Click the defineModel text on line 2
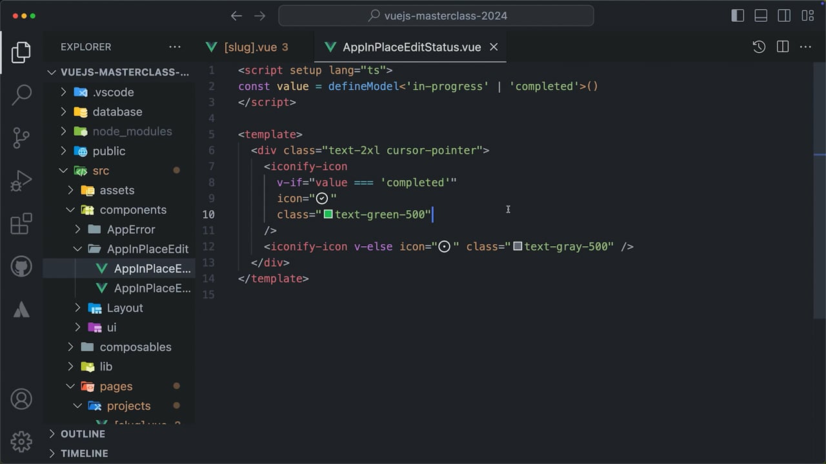 coord(363,86)
